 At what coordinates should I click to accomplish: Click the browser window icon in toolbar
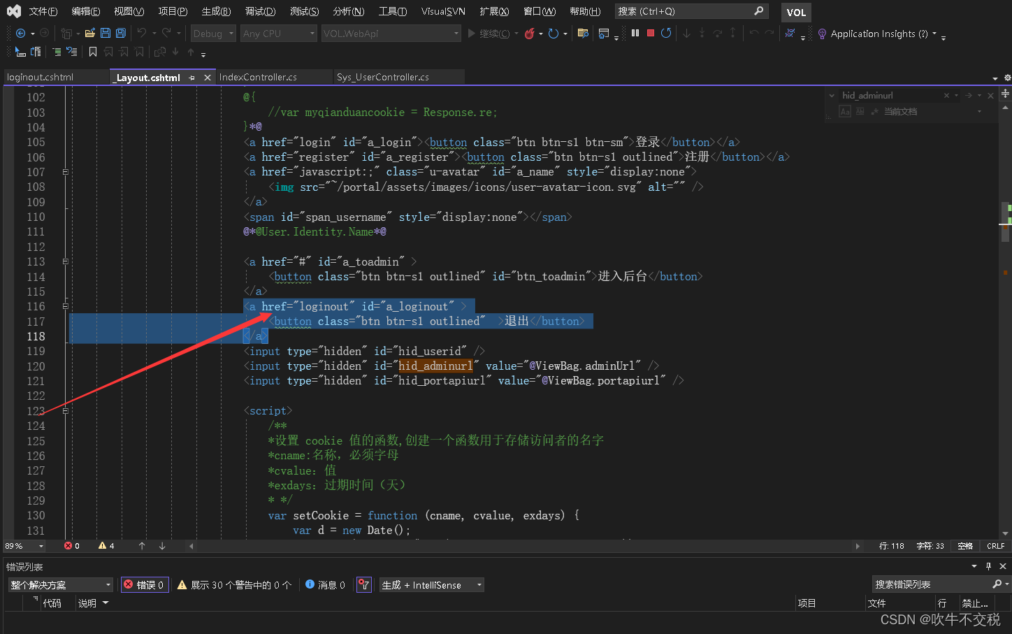coord(604,34)
